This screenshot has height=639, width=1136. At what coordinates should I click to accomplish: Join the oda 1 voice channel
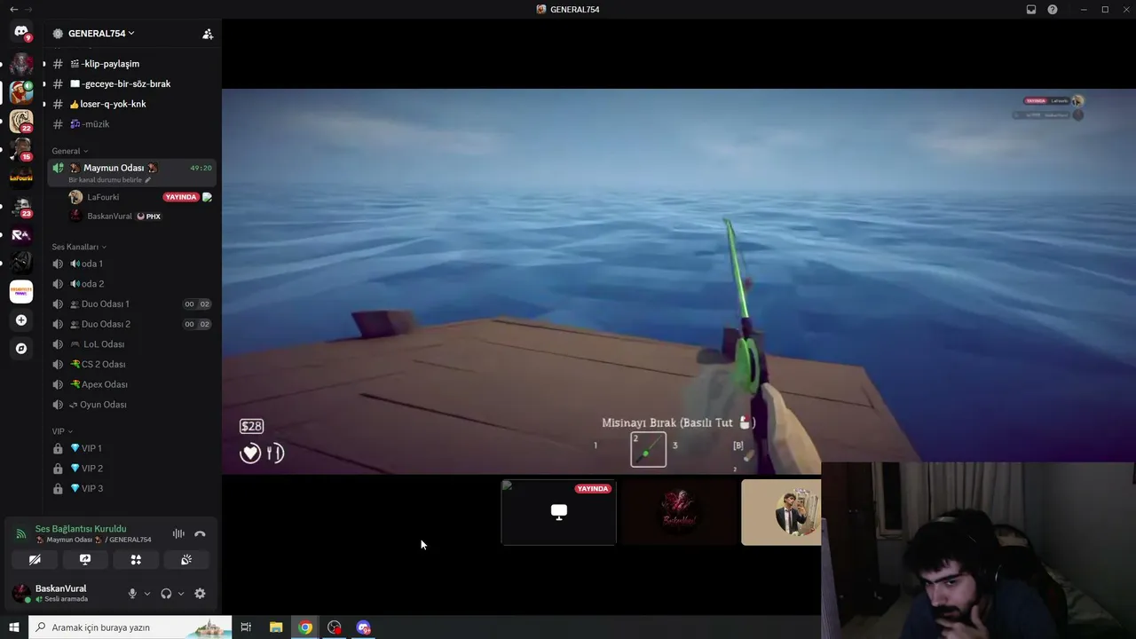click(x=131, y=264)
